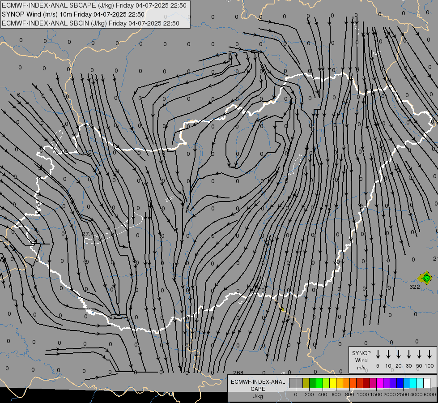
Task: Click the J/kg unit label
Action: 258,396
